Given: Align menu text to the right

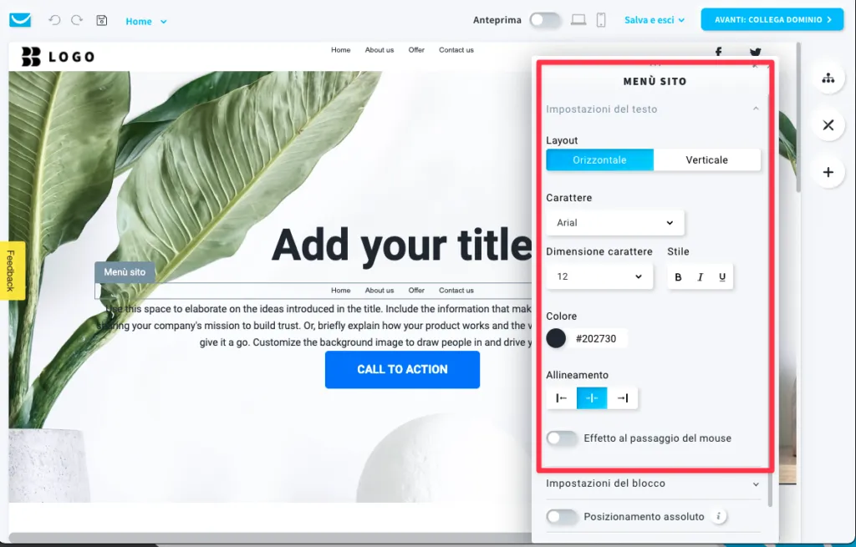Looking at the screenshot, I should point(622,398).
